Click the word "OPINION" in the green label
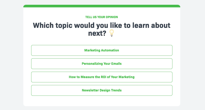This screenshot has width=205, height=110. click(112, 17)
